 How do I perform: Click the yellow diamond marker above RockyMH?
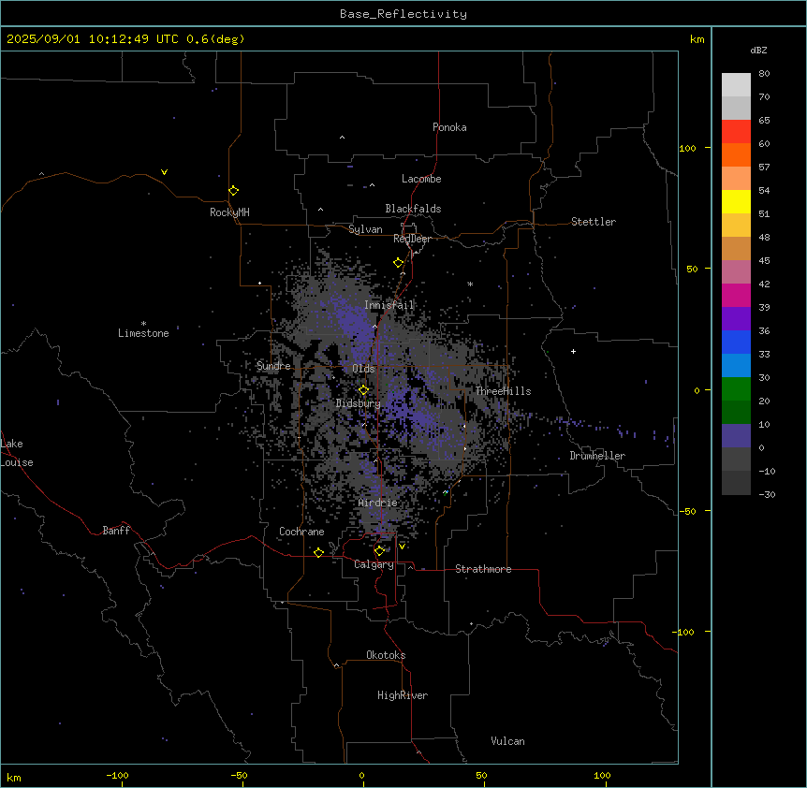[233, 190]
